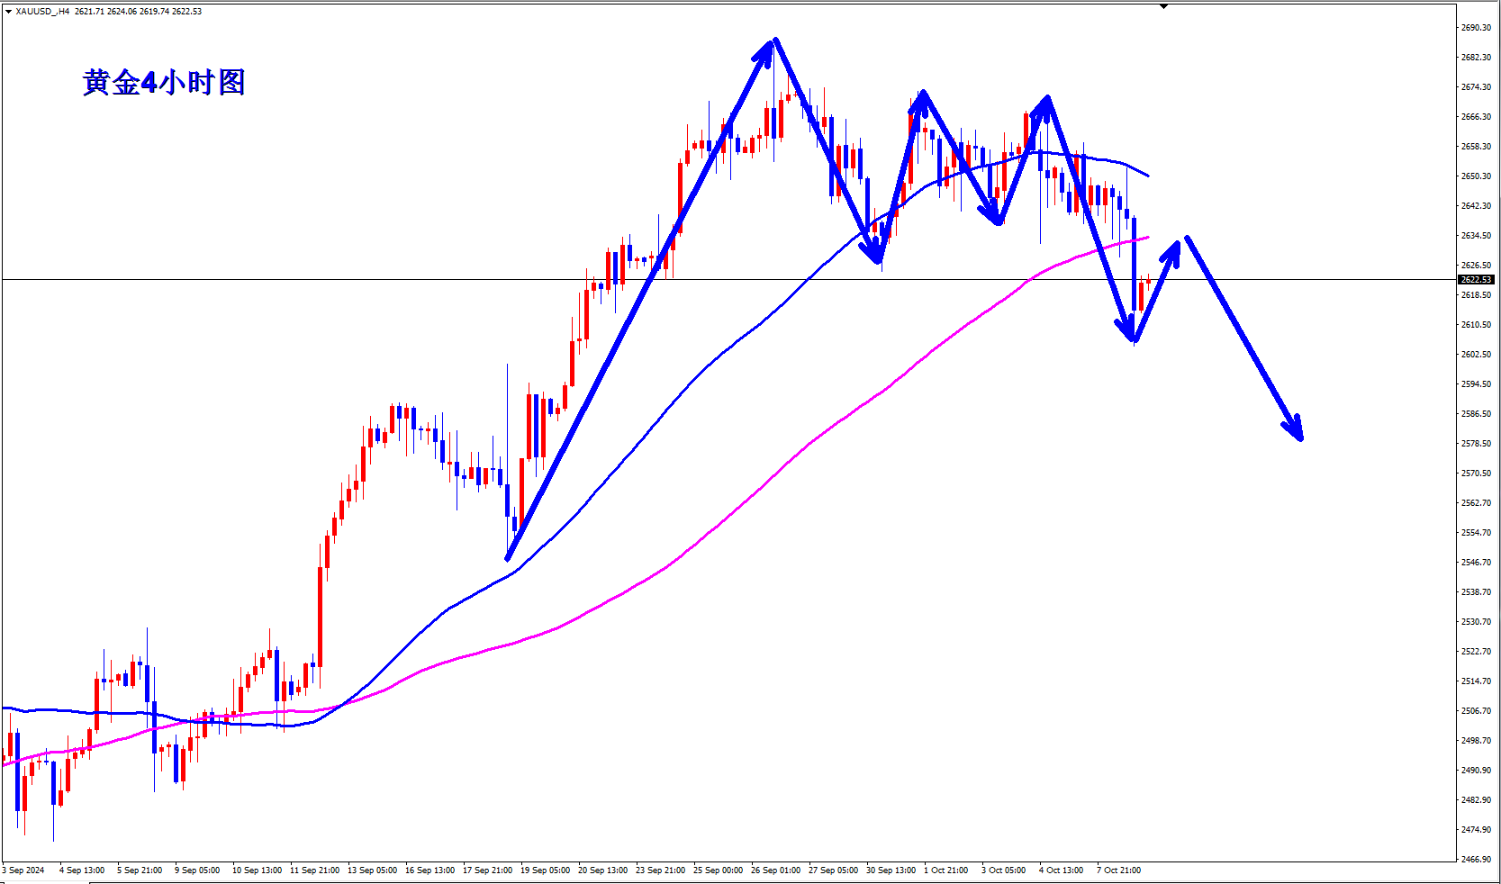Click the 1 Oct 21:00 time label
The image size is (1501, 884).
946,870
